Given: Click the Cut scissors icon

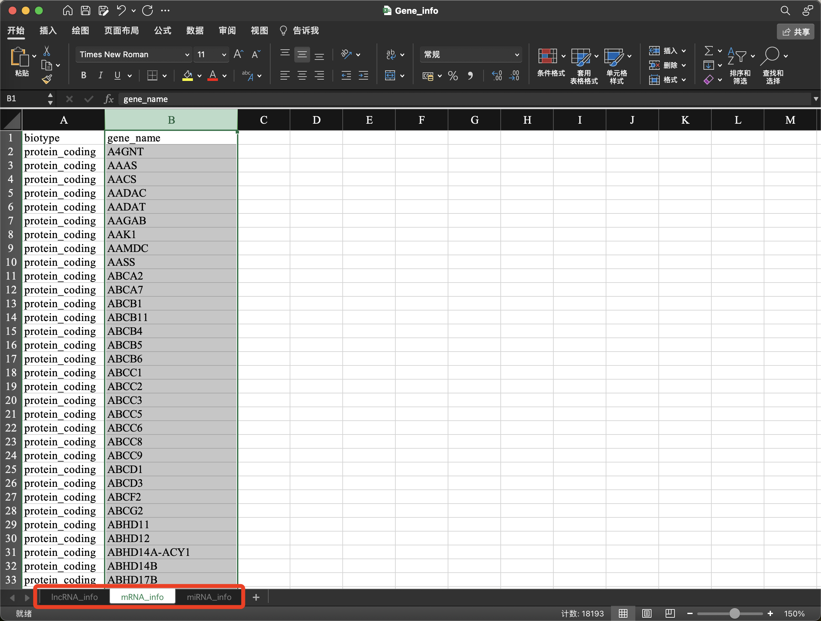Looking at the screenshot, I should (x=47, y=51).
